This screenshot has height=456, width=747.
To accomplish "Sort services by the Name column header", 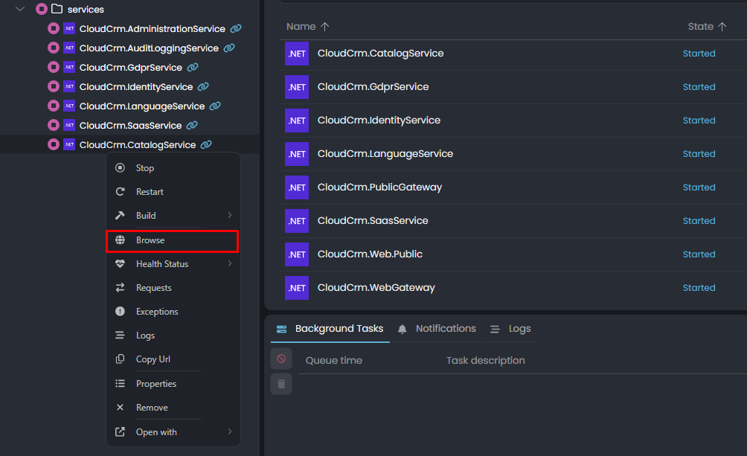I will (x=301, y=26).
